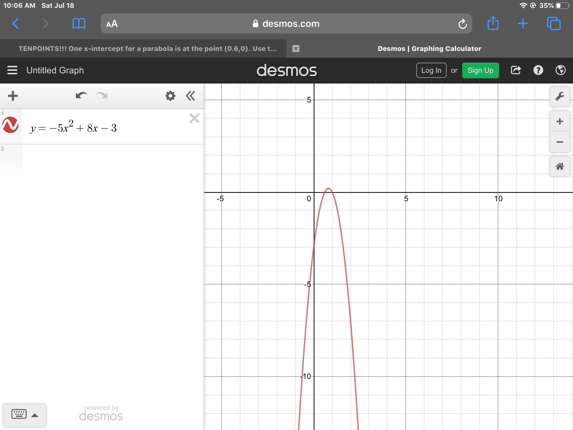The image size is (573, 430).
Task: Click the green Sign Up button
Action: [x=480, y=70]
